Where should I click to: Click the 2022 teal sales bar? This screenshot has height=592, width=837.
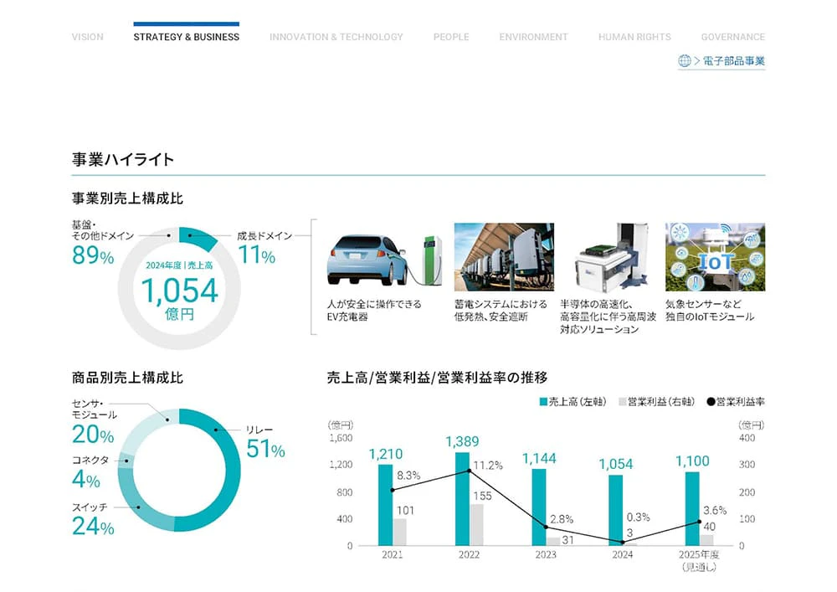point(462,498)
